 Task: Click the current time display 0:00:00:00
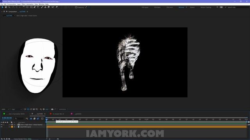(x=7, y=118)
